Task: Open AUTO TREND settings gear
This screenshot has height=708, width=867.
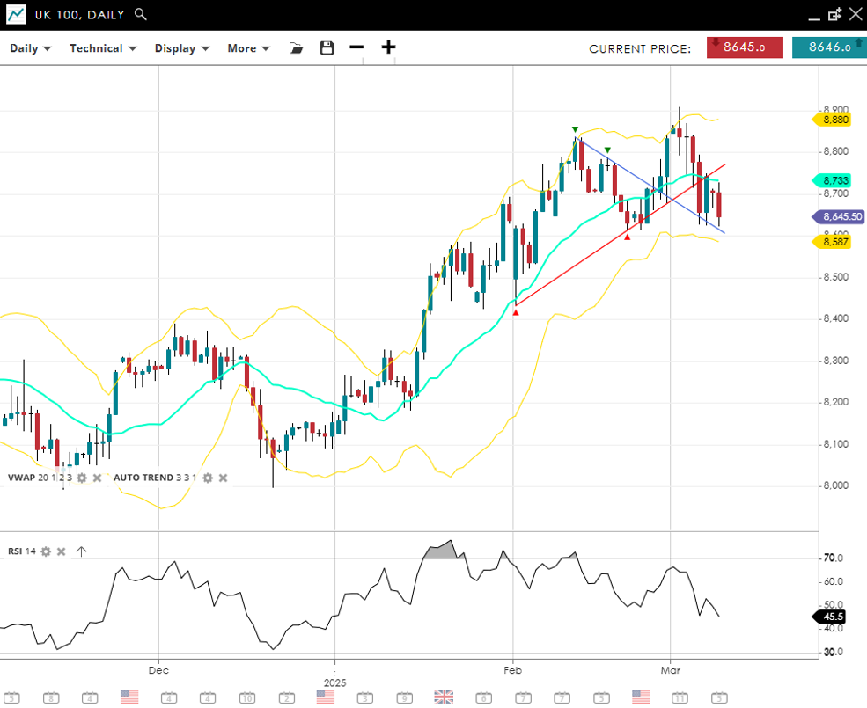Action: (208, 478)
